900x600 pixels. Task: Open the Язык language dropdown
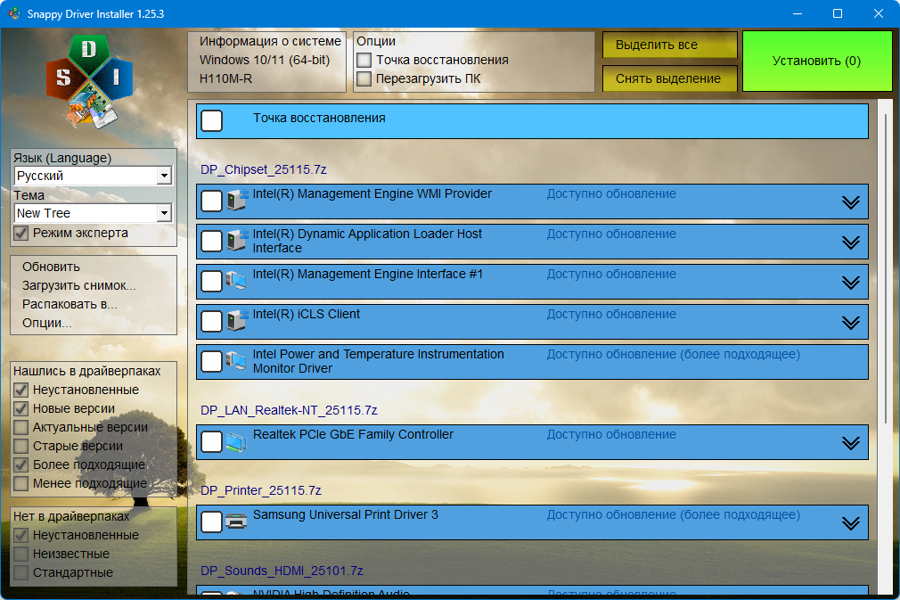tap(163, 177)
